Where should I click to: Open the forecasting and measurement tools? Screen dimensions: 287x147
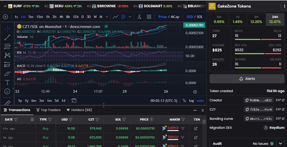[x=7, y=64]
